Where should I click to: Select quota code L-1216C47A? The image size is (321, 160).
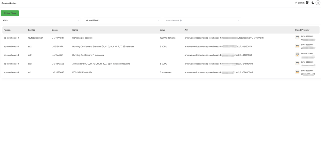pos(57,47)
